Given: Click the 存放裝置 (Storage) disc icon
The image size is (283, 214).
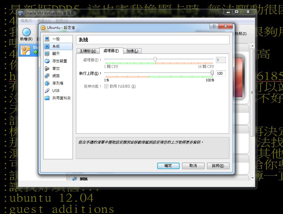Looking at the screenshot, I should [x=47, y=61].
